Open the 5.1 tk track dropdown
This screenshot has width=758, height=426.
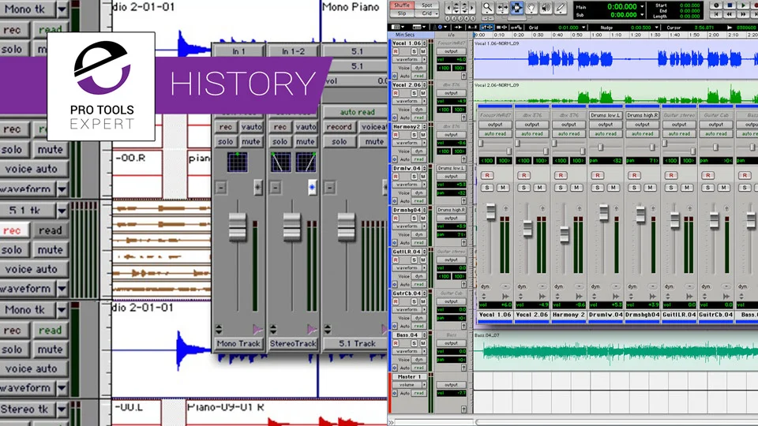pyautogui.click(x=62, y=210)
